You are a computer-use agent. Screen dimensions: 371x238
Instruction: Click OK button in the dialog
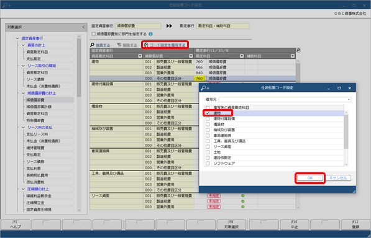pyautogui.click(x=310, y=178)
